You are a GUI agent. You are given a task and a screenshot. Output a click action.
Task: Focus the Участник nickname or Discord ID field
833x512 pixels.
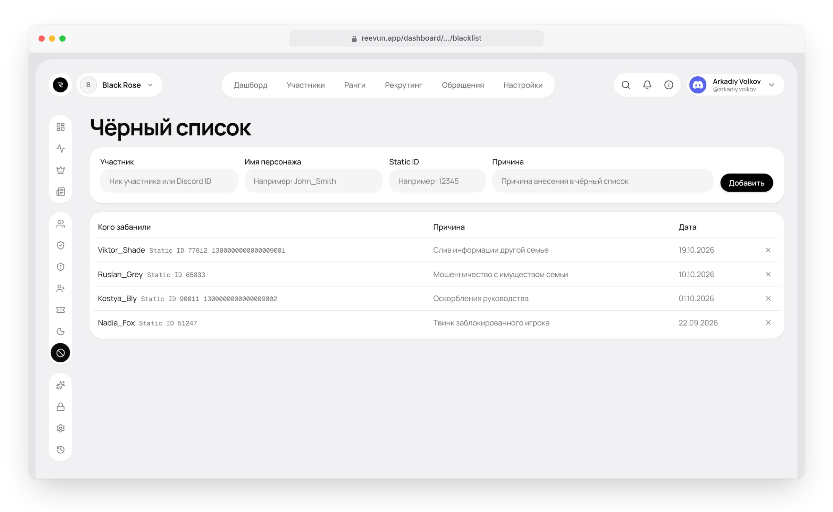click(x=169, y=181)
